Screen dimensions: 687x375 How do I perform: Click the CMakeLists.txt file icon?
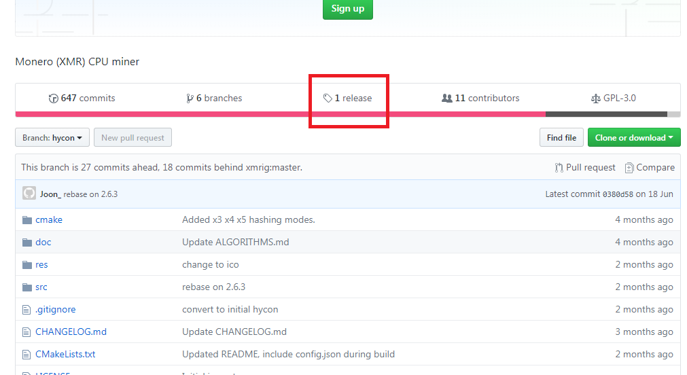pyautogui.click(x=27, y=355)
